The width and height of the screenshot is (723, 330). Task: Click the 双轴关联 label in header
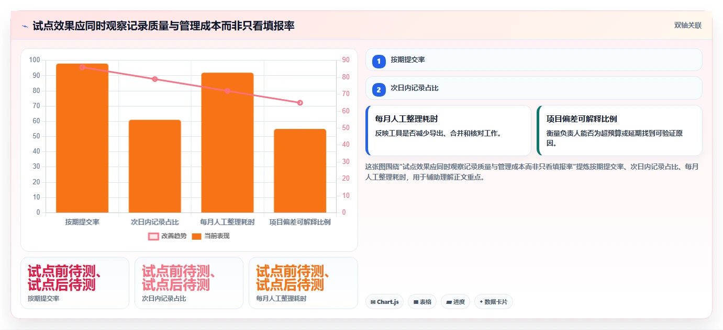(687, 26)
